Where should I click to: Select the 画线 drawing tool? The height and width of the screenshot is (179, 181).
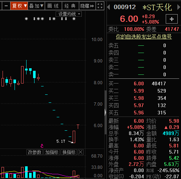tap(53, 6)
